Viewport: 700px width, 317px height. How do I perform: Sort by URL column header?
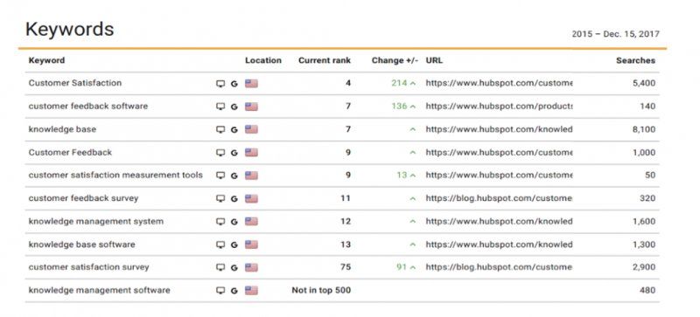point(434,60)
